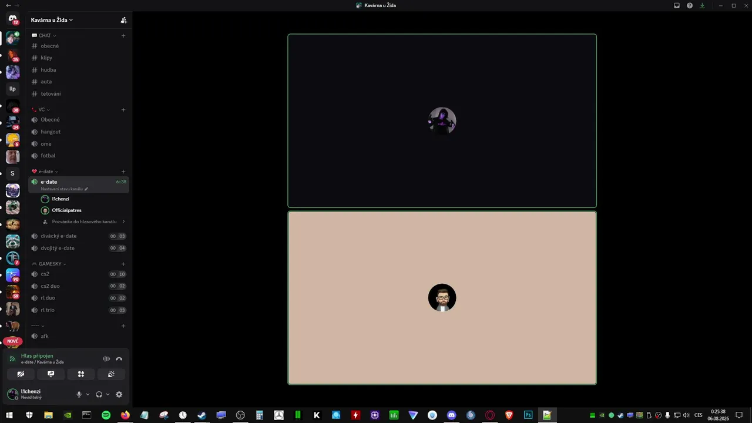Create a channel in CHAT category
Image resolution: width=752 pixels, height=423 pixels.
pyautogui.click(x=123, y=36)
